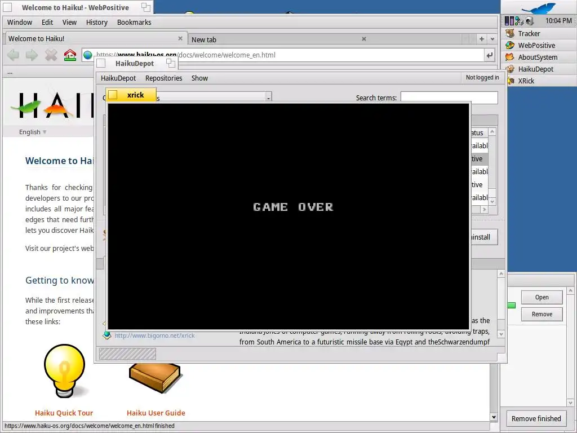Click the WebPositive stop loading icon
The image size is (577, 433).
pyautogui.click(x=51, y=55)
